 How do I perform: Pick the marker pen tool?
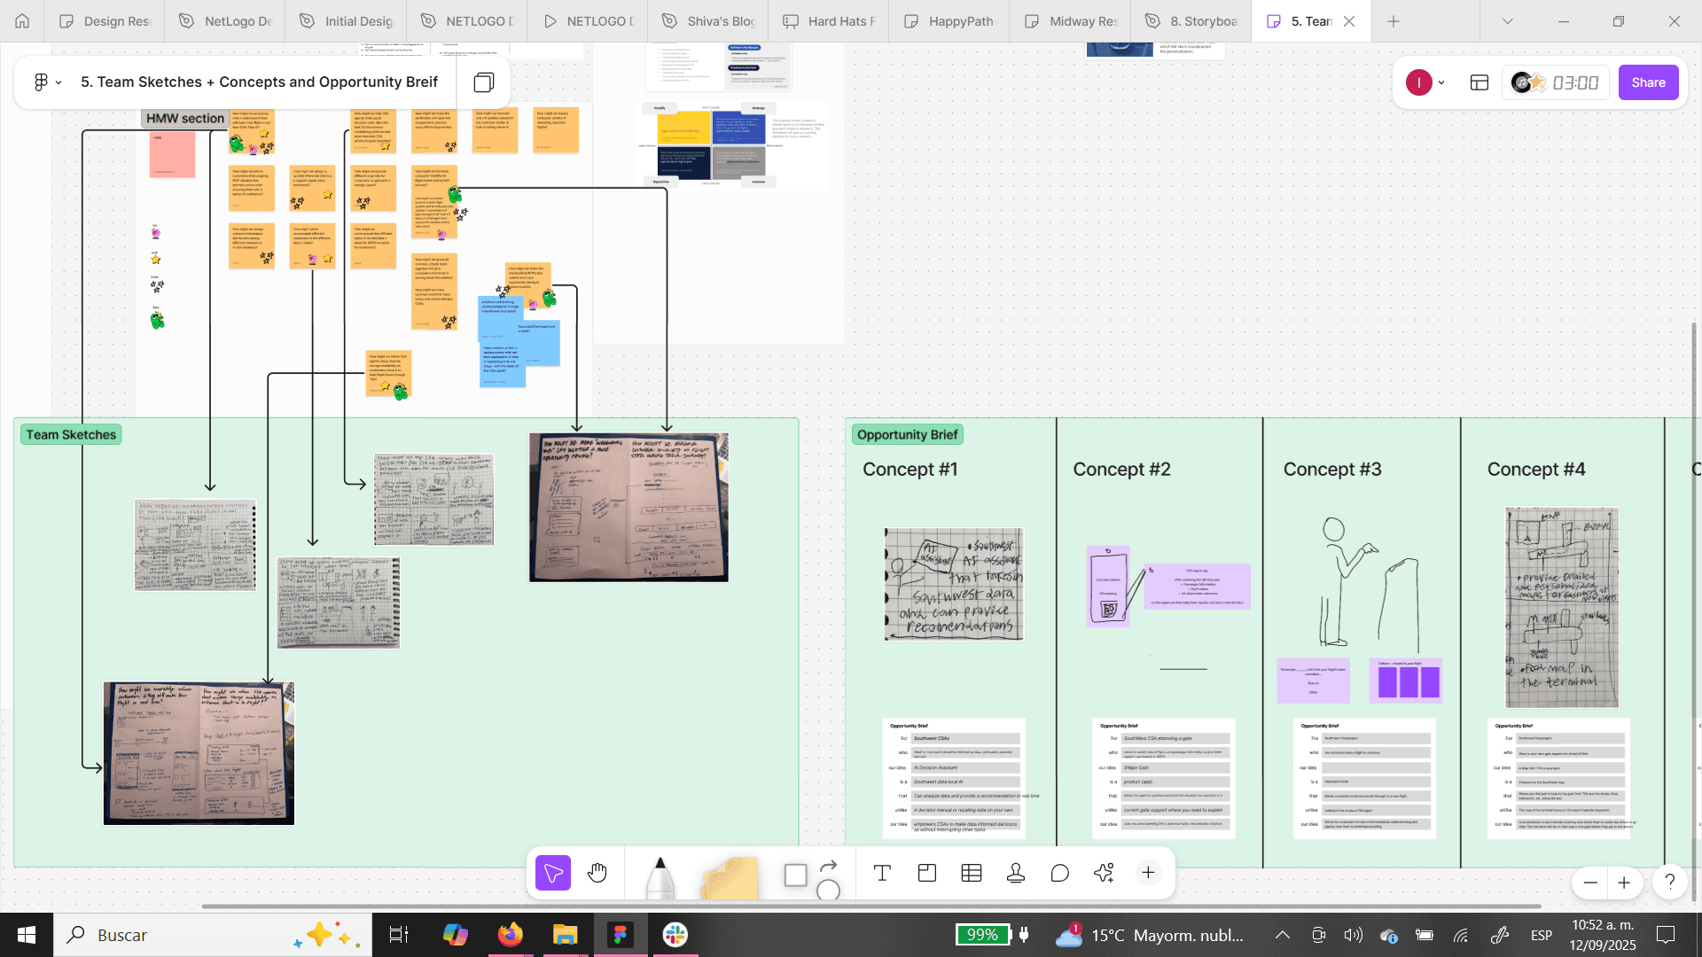point(660,877)
